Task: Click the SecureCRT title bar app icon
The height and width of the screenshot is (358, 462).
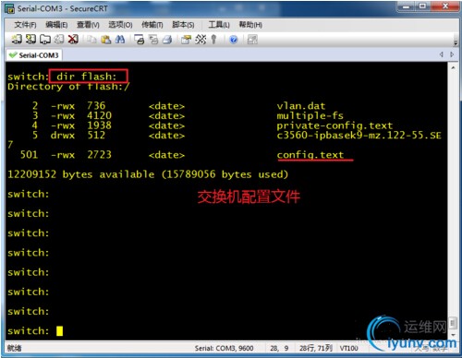Action: [x=9, y=8]
